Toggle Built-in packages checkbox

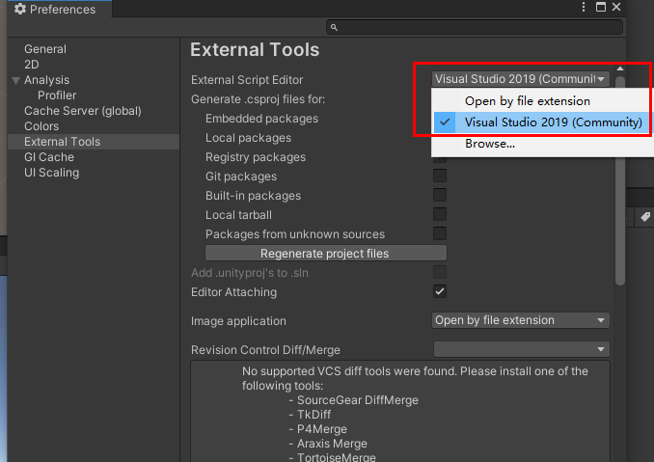point(440,195)
